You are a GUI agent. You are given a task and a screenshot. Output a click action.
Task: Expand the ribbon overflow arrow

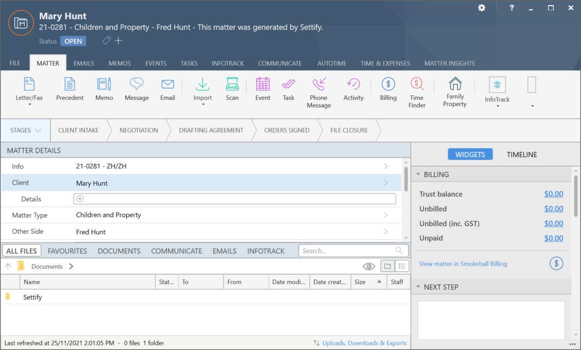pyautogui.click(x=533, y=106)
